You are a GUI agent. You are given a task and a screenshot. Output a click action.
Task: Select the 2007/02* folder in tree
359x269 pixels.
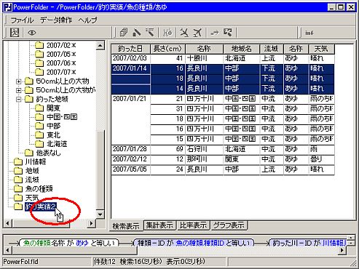(61, 45)
